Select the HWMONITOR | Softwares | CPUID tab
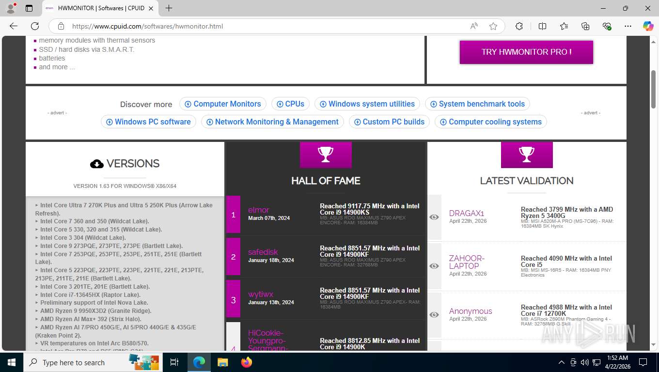 click(100, 8)
